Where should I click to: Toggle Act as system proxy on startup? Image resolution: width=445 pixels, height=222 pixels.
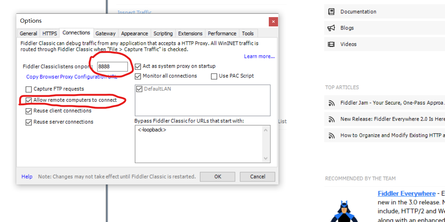click(138, 67)
